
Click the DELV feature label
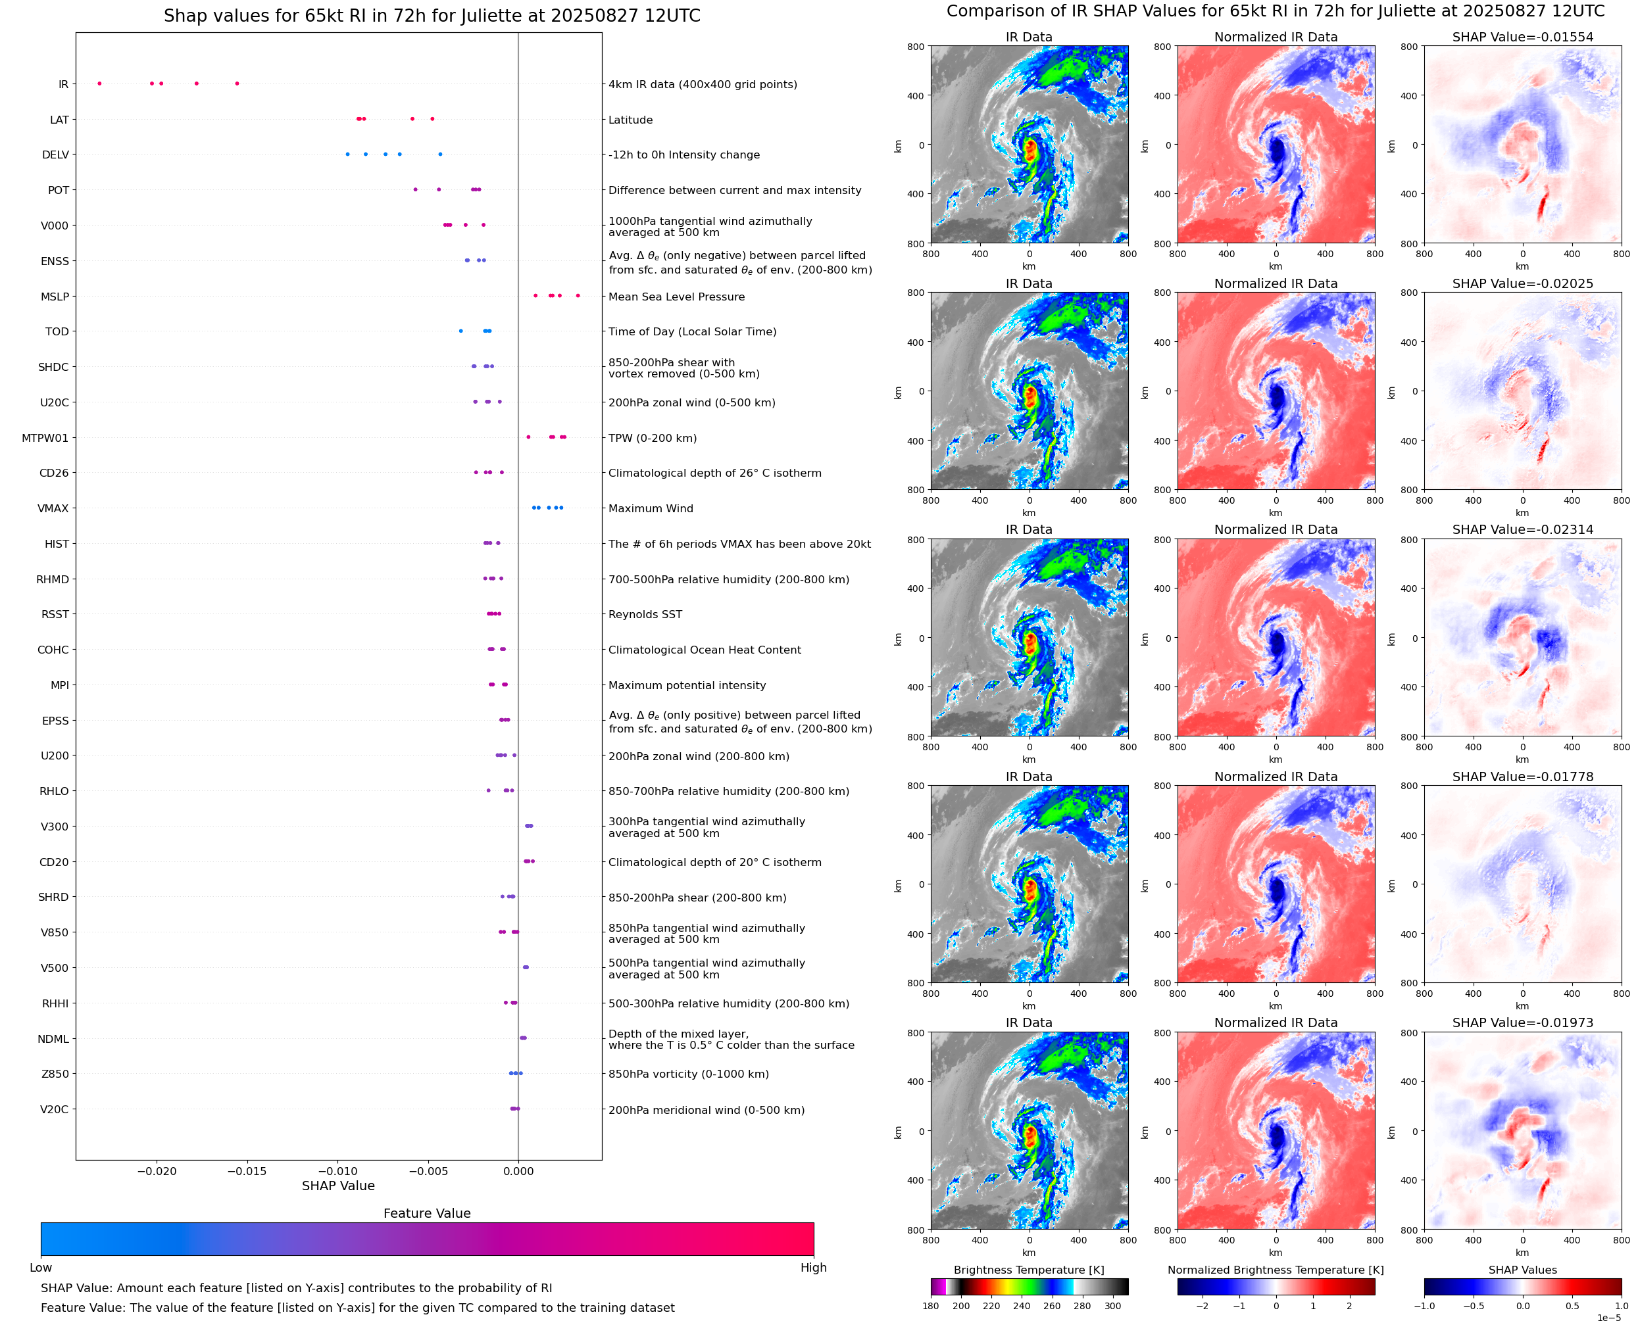tap(55, 155)
